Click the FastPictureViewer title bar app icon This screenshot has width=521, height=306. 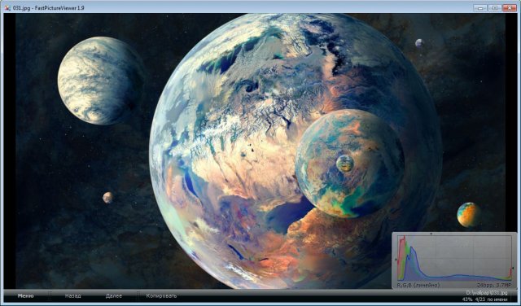pyautogui.click(x=7, y=7)
